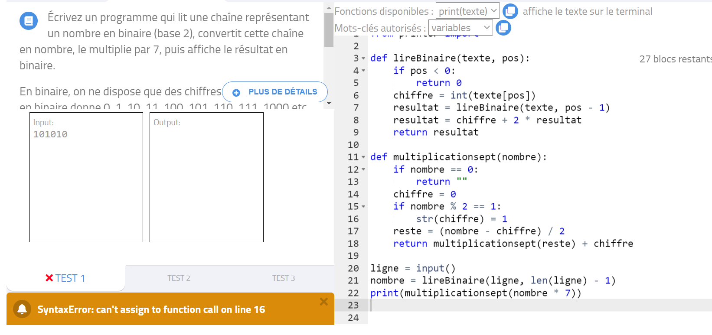Click the red X icon on Test 1
The image size is (712, 335).
(x=49, y=278)
